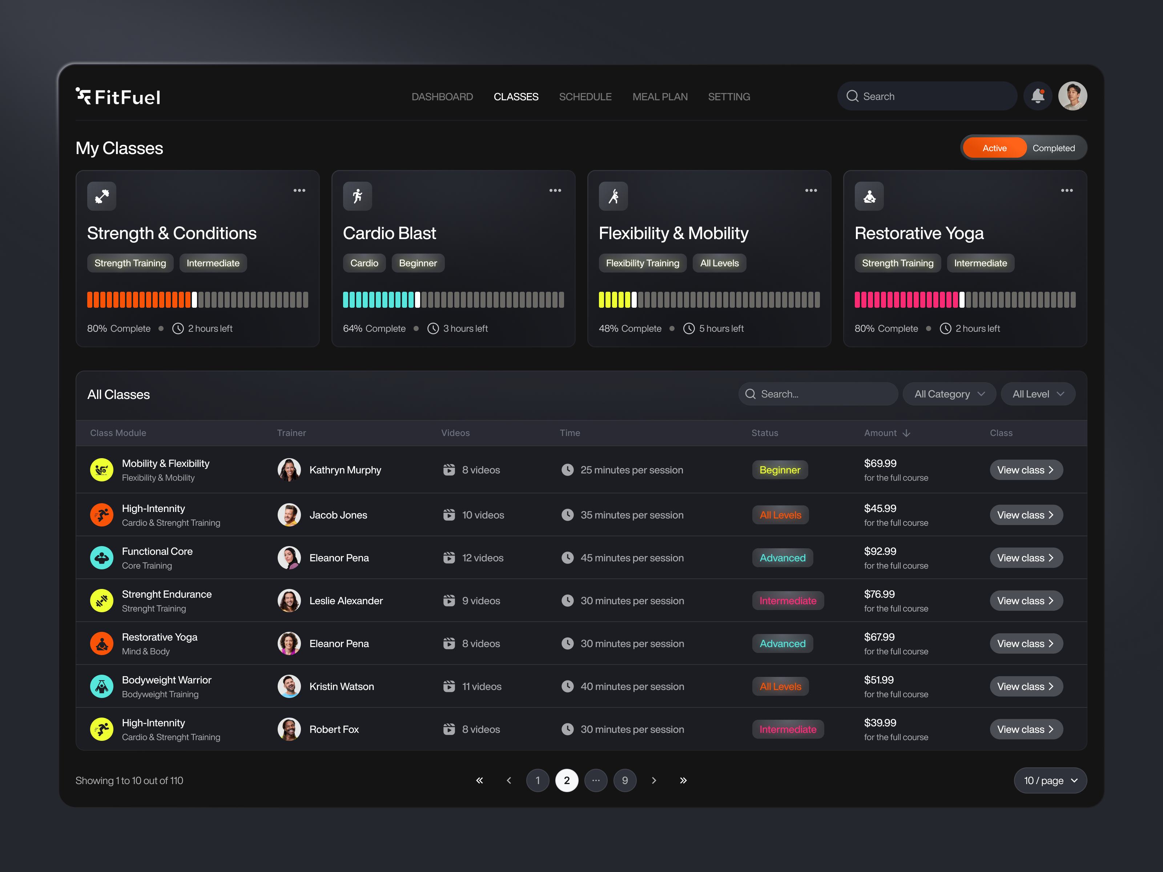Switch to Active classes toggle
This screenshot has width=1163, height=872.
(994, 148)
